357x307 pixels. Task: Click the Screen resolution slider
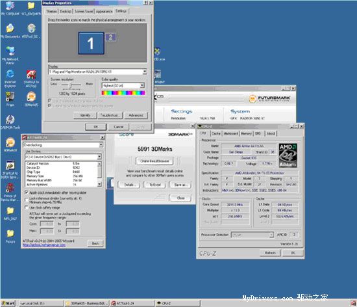click(x=71, y=85)
